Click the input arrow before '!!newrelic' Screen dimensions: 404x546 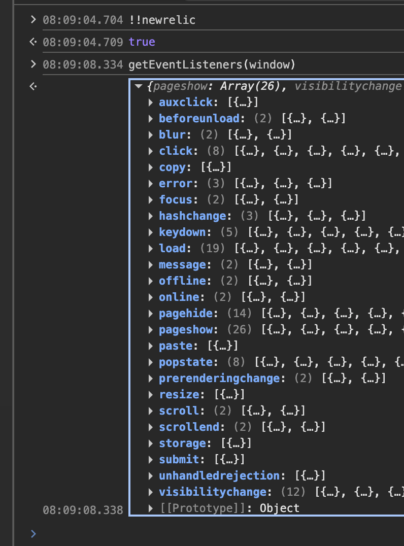click(33, 19)
